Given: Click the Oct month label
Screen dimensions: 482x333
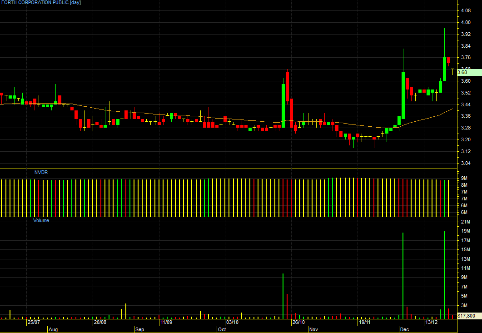Looking at the screenshot, I should 222,330.
